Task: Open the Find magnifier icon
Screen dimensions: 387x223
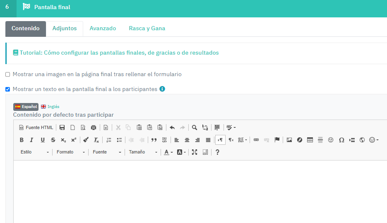Action: (x=195, y=127)
